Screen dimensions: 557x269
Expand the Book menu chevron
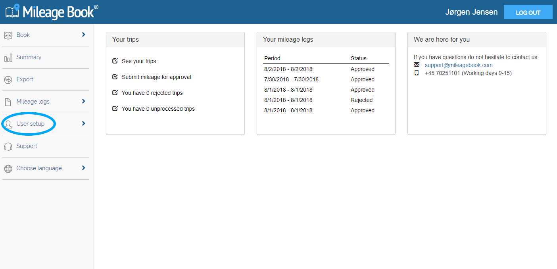pyautogui.click(x=83, y=35)
